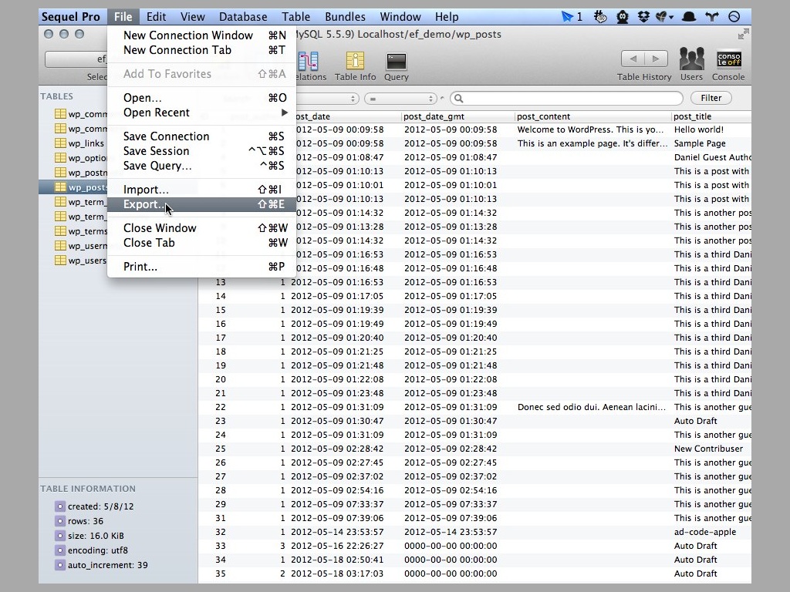790x592 pixels.
Task: Open the View menu
Action: pyautogui.click(x=192, y=17)
